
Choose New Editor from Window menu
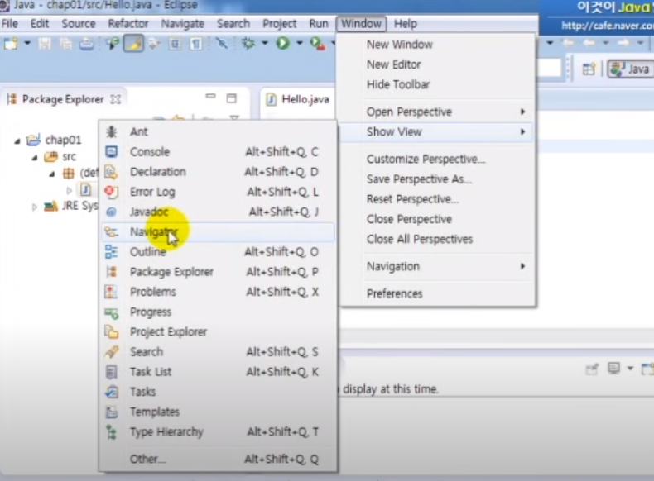click(436, 64)
